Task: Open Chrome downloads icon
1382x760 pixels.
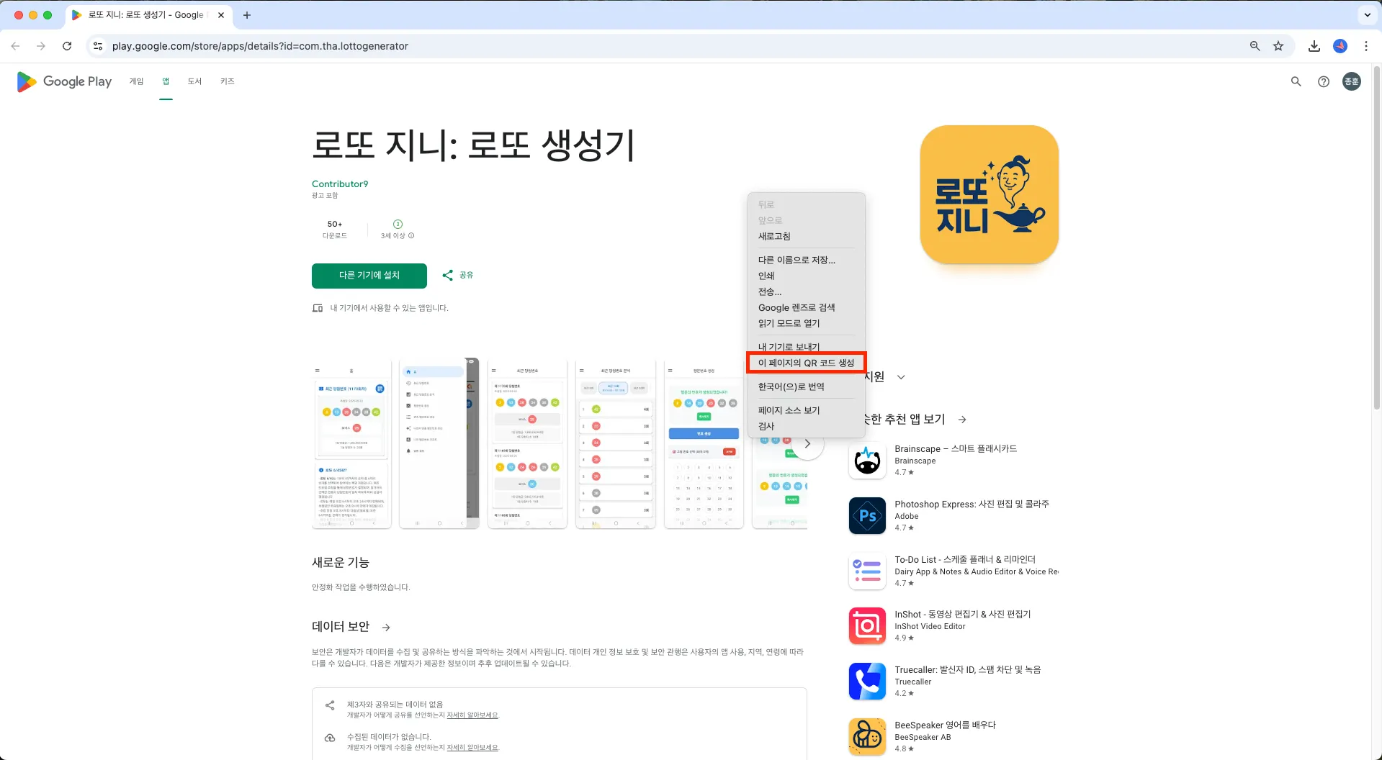Action: pos(1314,46)
